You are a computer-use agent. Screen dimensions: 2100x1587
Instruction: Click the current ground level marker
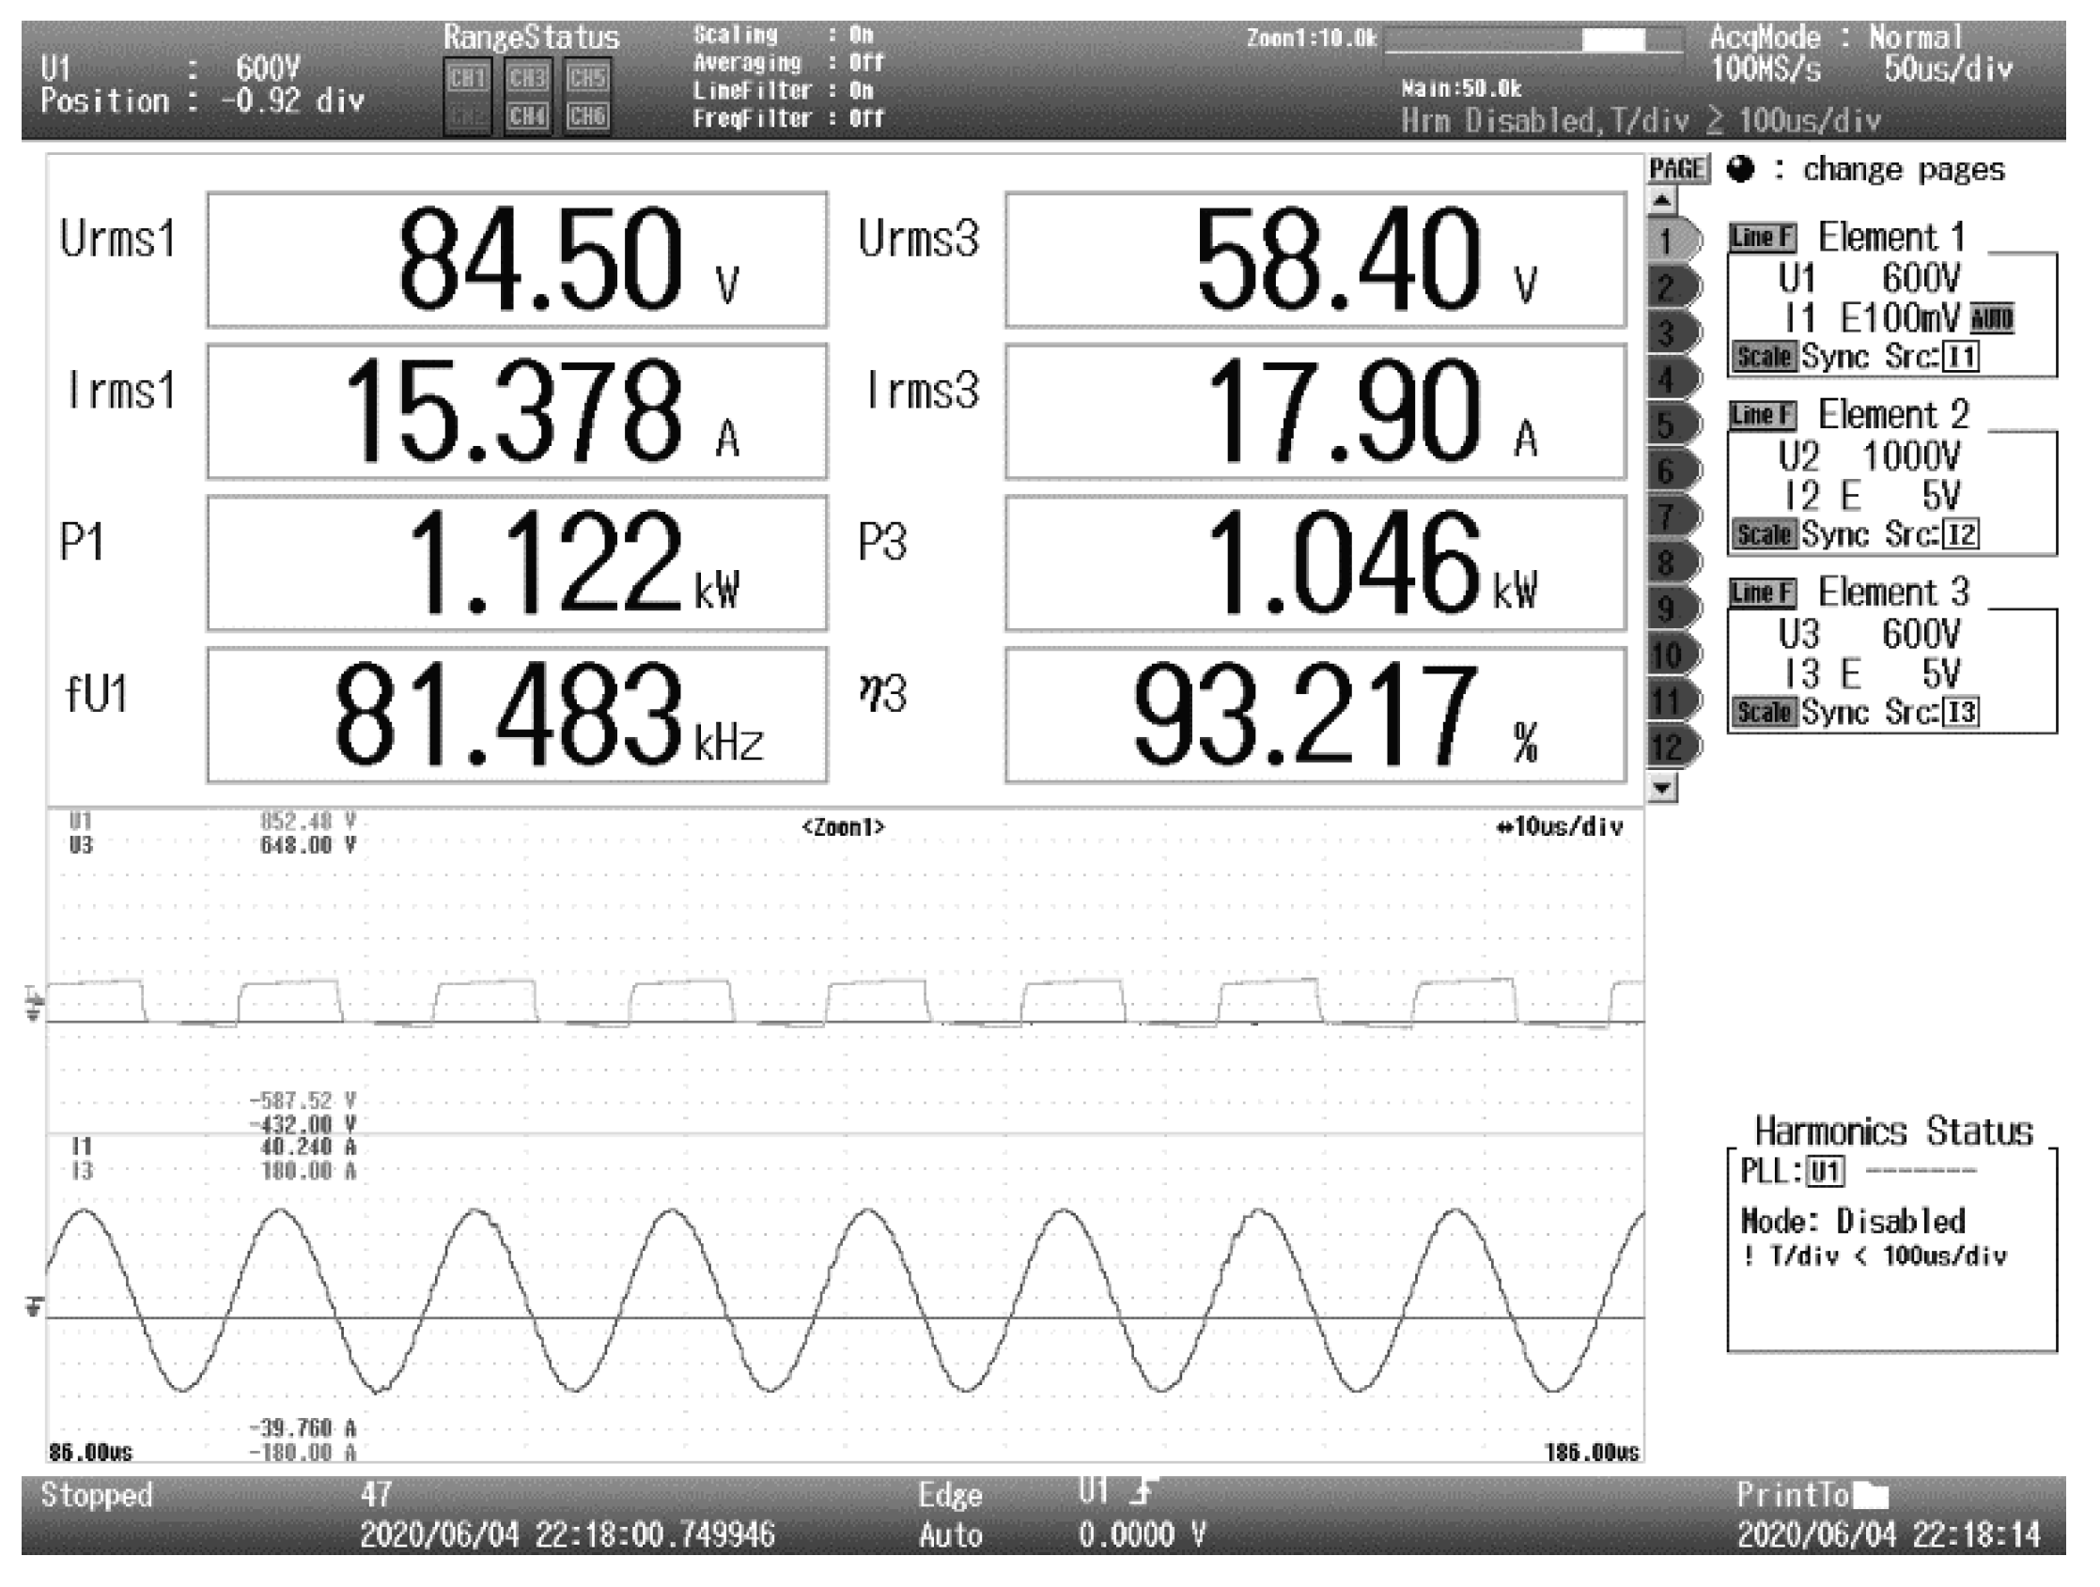click(33, 1307)
